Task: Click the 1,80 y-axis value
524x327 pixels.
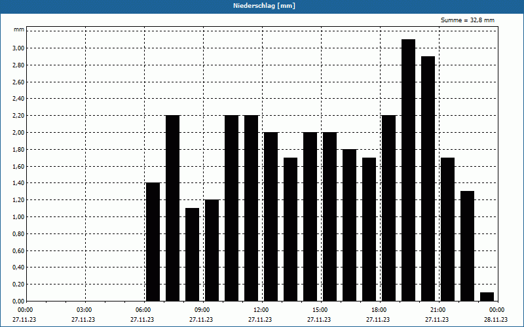Action: [x=18, y=150]
